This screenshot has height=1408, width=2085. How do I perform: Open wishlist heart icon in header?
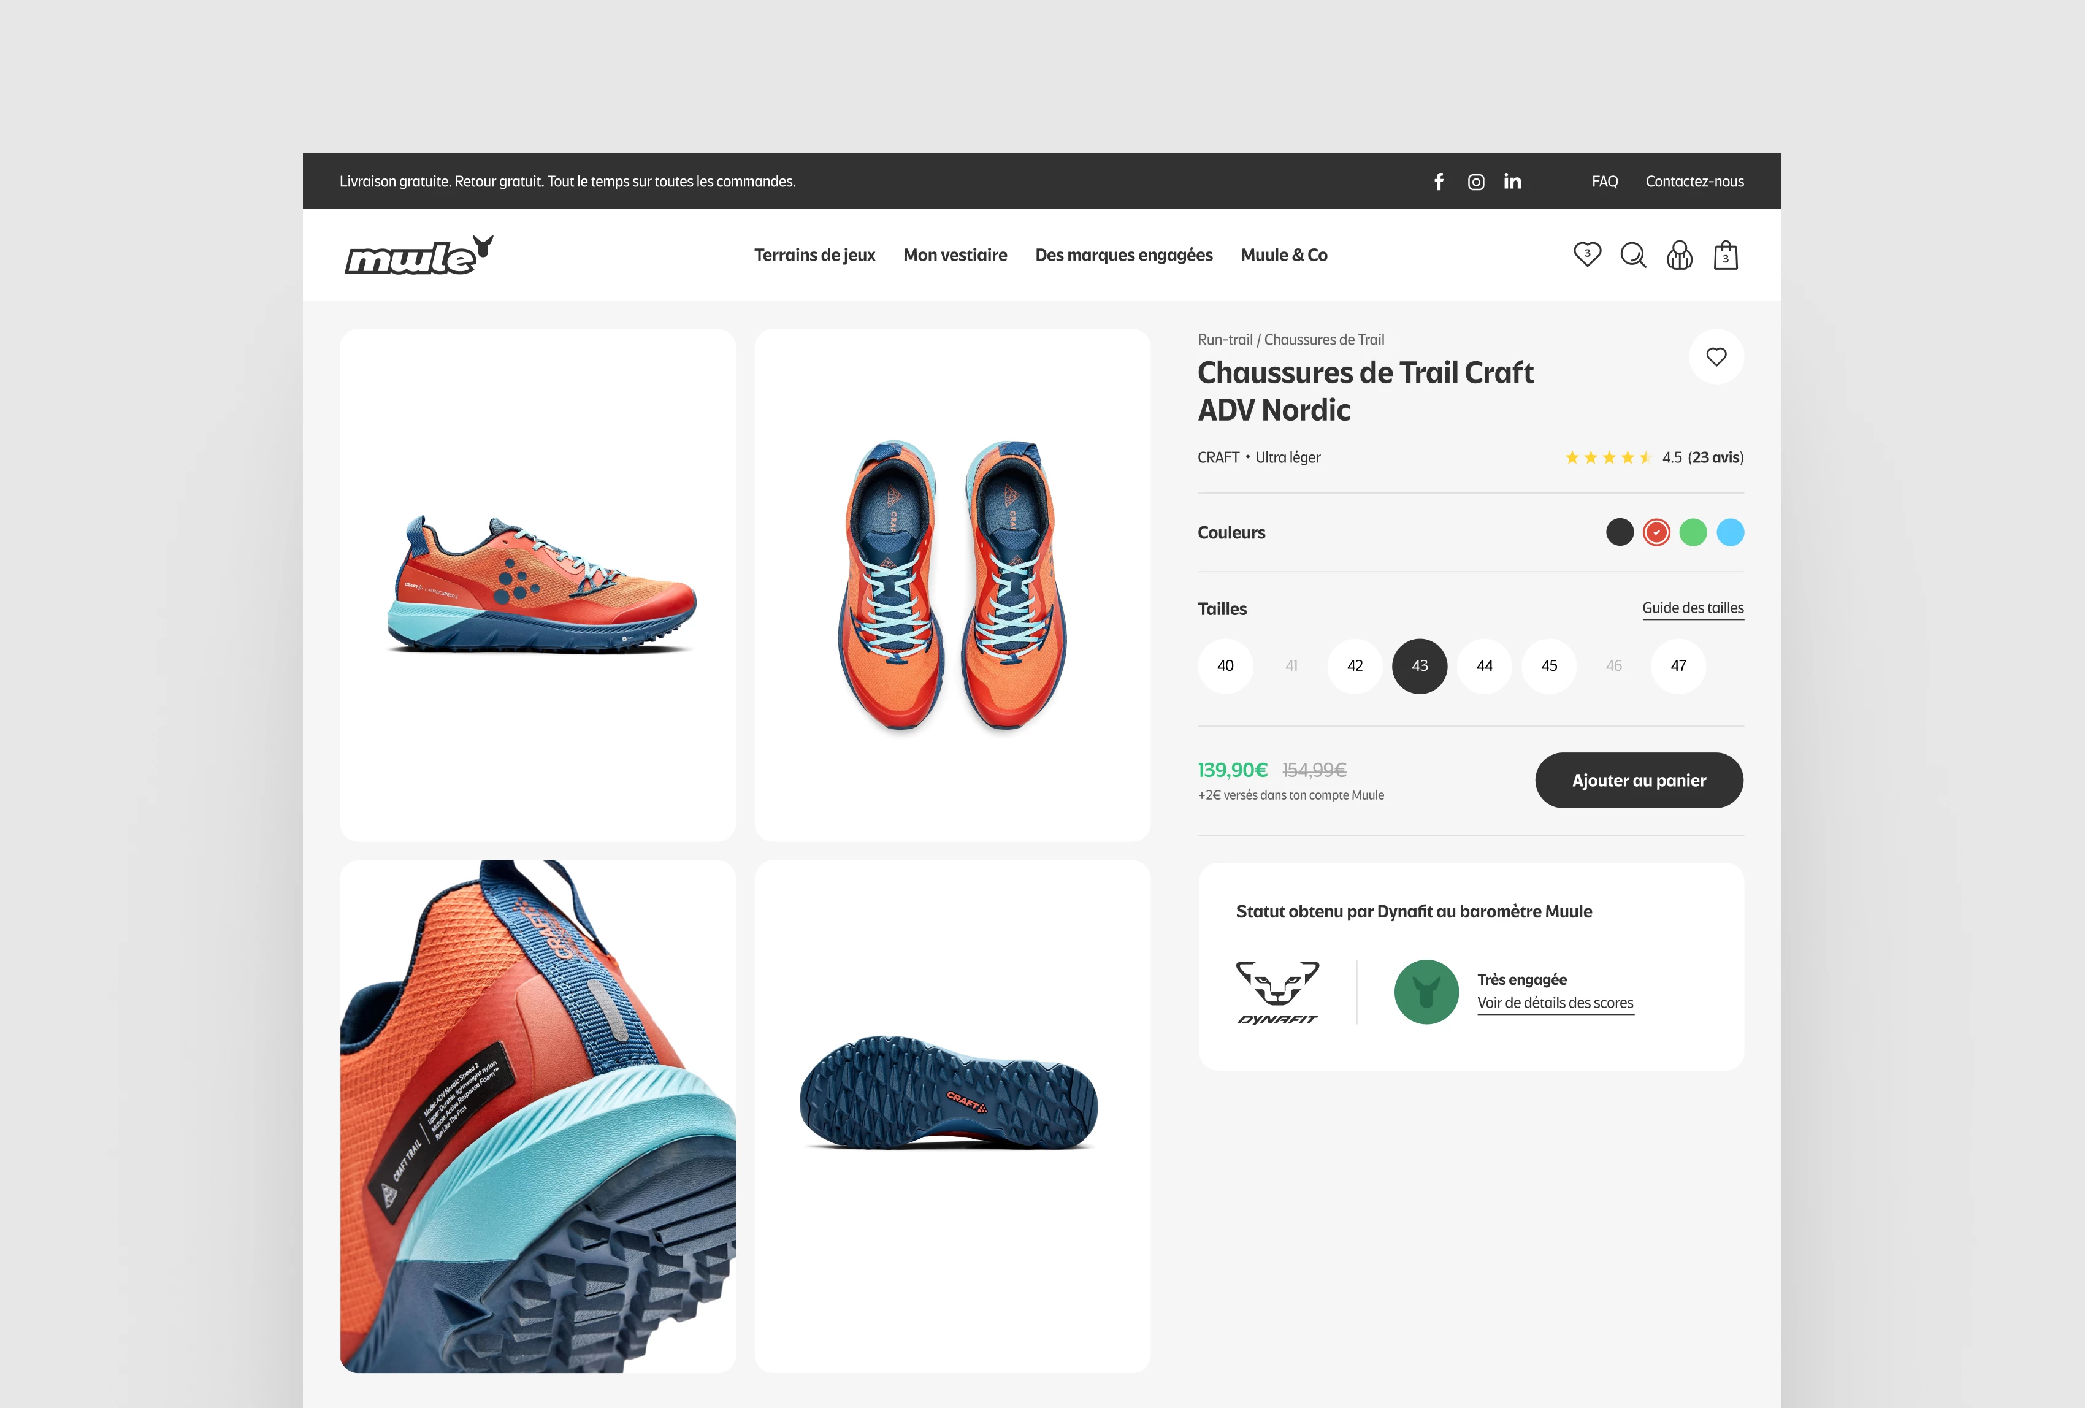tap(1587, 255)
